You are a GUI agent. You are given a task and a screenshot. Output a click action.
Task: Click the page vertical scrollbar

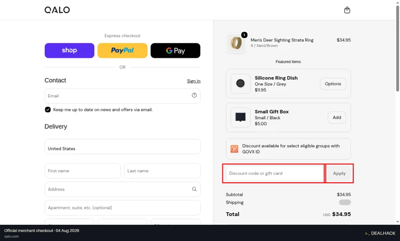397,48
